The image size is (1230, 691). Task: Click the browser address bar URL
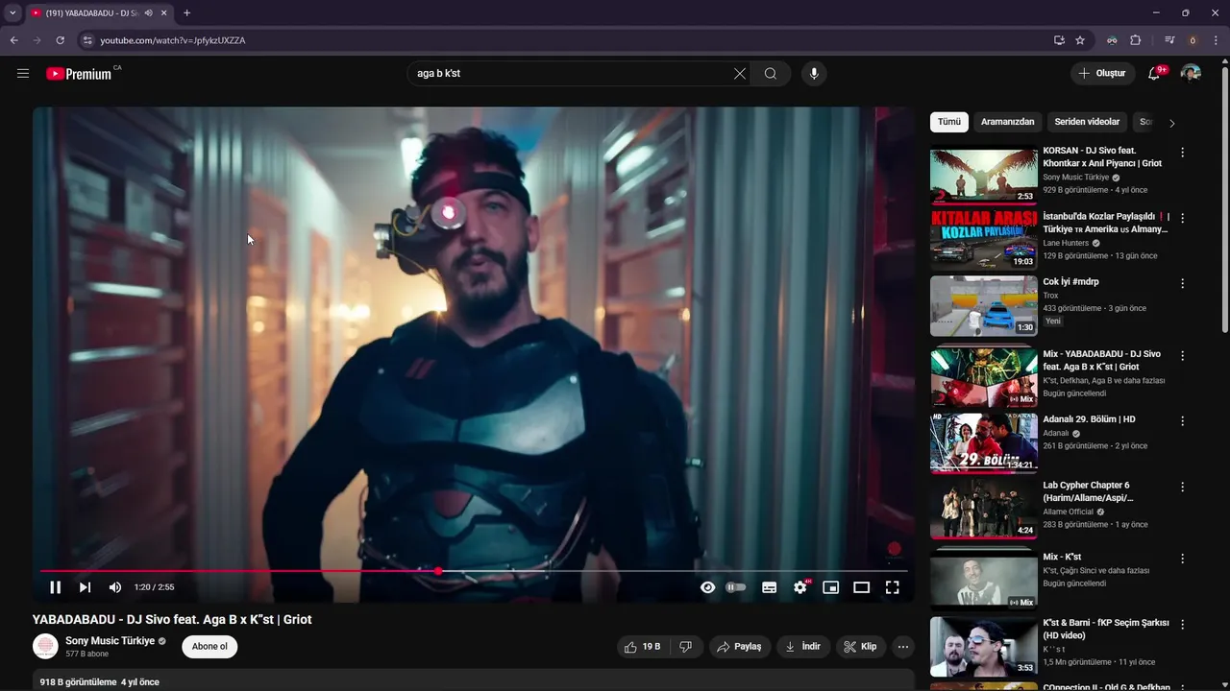173,40
